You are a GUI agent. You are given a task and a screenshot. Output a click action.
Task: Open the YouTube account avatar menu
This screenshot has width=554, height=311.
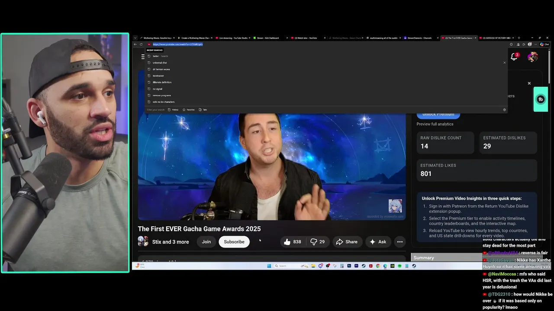coord(533,57)
